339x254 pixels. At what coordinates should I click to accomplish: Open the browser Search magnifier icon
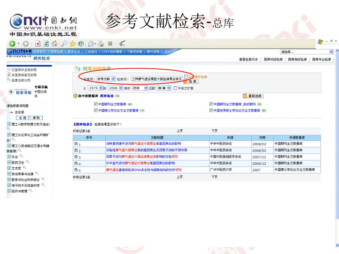tap(64, 44)
